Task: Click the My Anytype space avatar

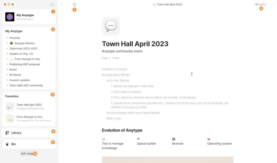Action: 10,17
